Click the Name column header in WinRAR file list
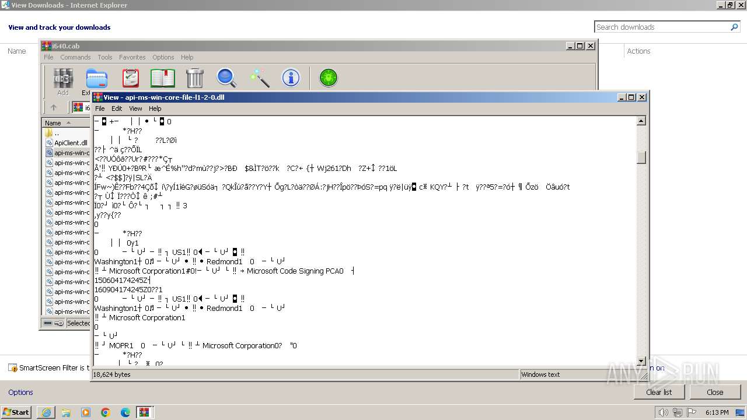The width and height of the screenshot is (747, 420). [x=66, y=123]
